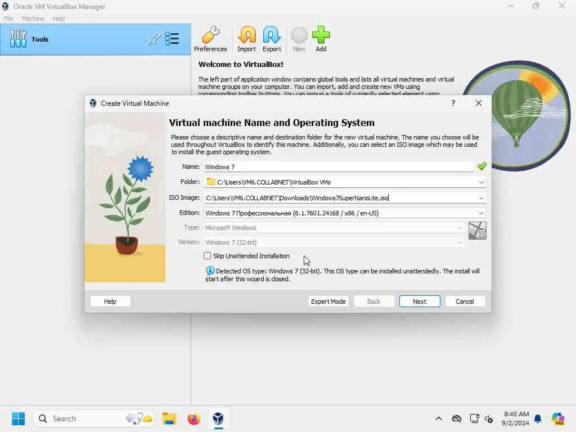Click the green Add machine icon
576x432 pixels.
click(x=321, y=39)
